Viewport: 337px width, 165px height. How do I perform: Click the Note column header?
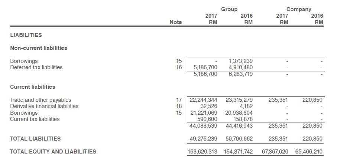[x=175, y=22]
